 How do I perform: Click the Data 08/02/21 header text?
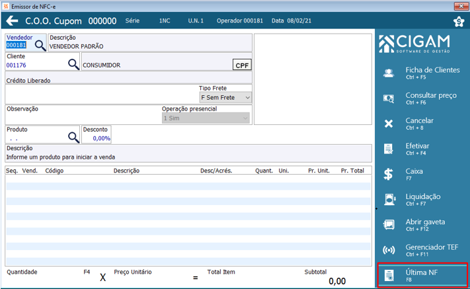pos(292,21)
